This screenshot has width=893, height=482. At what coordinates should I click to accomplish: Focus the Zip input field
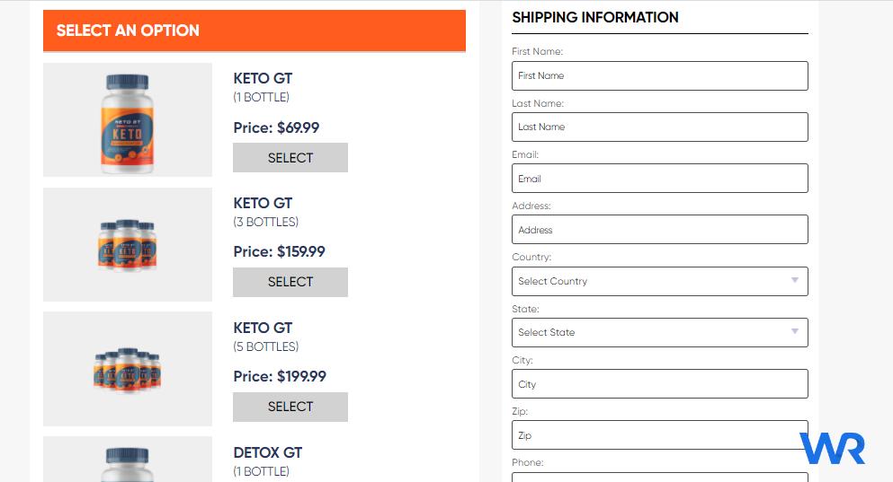(x=659, y=434)
